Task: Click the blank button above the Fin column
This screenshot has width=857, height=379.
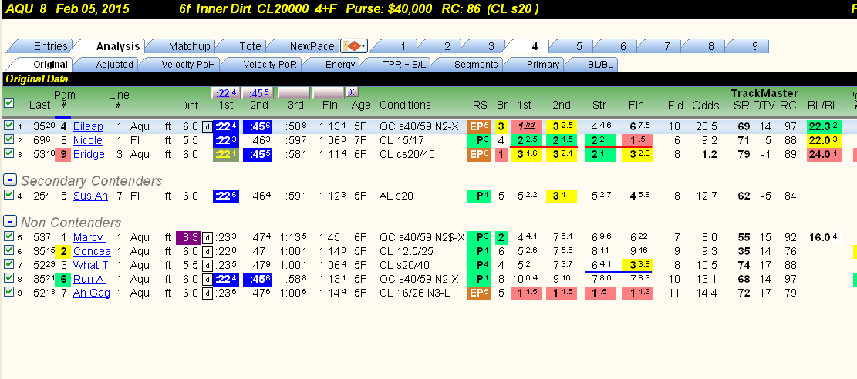Action: (328, 92)
